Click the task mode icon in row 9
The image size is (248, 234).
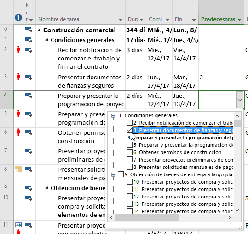29,188
